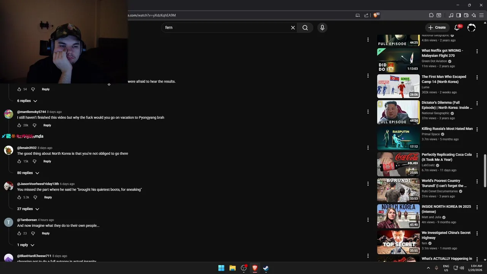Dislike @mantlemoky5744's comment

(34, 125)
